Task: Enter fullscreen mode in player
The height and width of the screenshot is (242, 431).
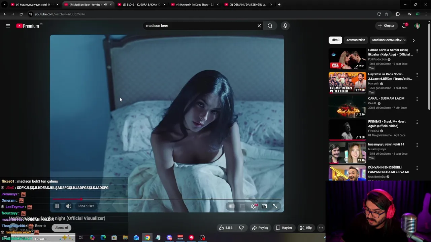Action: coord(275,206)
